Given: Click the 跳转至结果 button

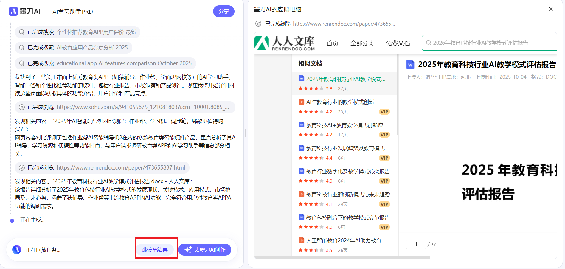Looking at the screenshot, I should click(155, 250).
